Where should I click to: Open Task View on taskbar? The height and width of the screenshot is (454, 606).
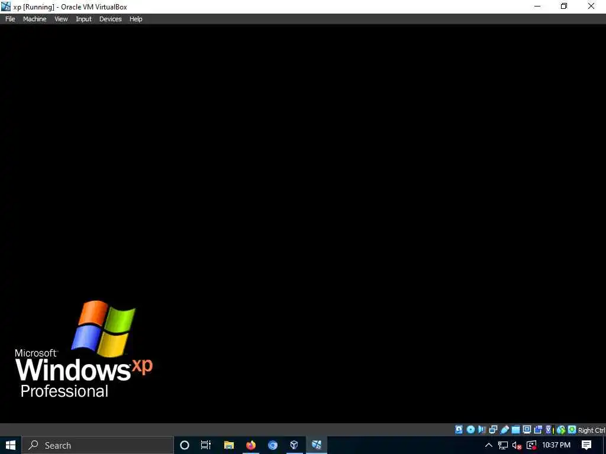[206, 445]
